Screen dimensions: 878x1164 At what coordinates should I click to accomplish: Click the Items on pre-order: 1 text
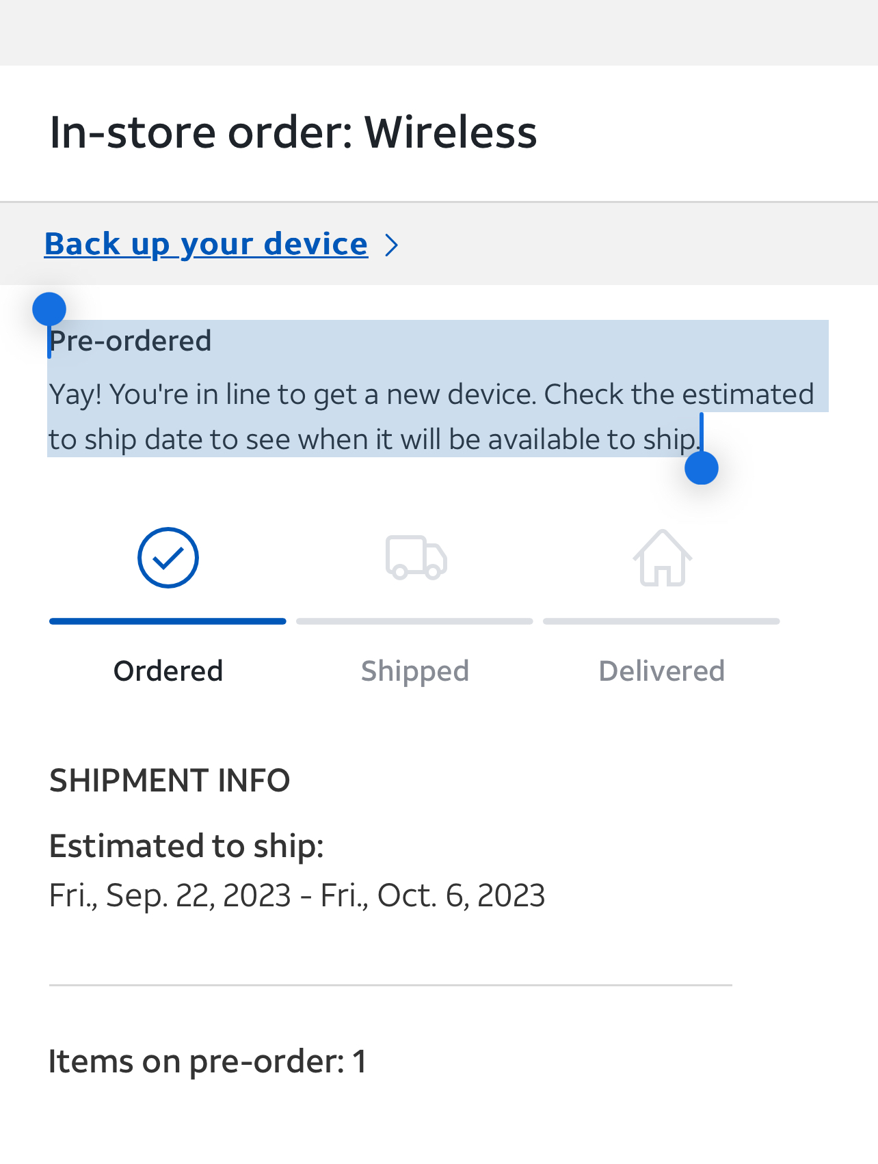(x=207, y=1061)
